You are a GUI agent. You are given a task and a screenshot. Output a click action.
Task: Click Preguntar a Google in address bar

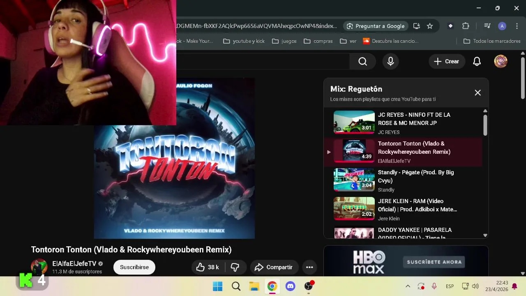tap(376, 26)
